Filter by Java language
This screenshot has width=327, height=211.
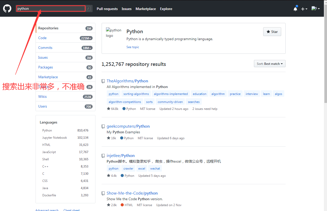65,188
